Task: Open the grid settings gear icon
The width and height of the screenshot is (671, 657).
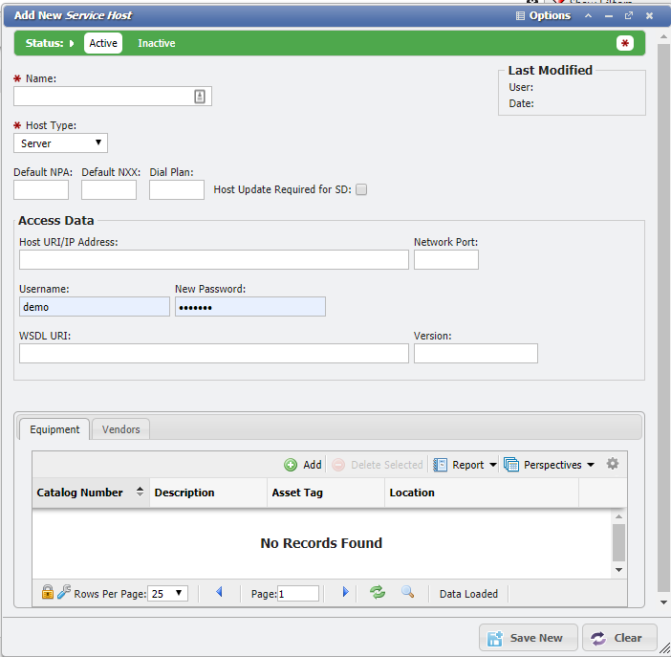Action: coord(613,464)
